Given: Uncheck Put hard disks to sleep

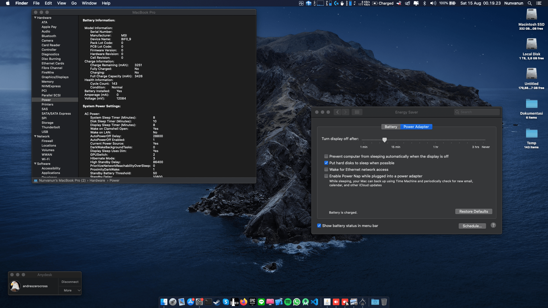Looking at the screenshot, I should pyautogui.click(x=326, y=163).
